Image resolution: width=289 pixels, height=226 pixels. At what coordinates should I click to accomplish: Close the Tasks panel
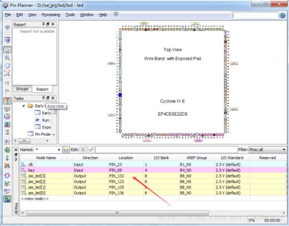(x=53, y=98)
